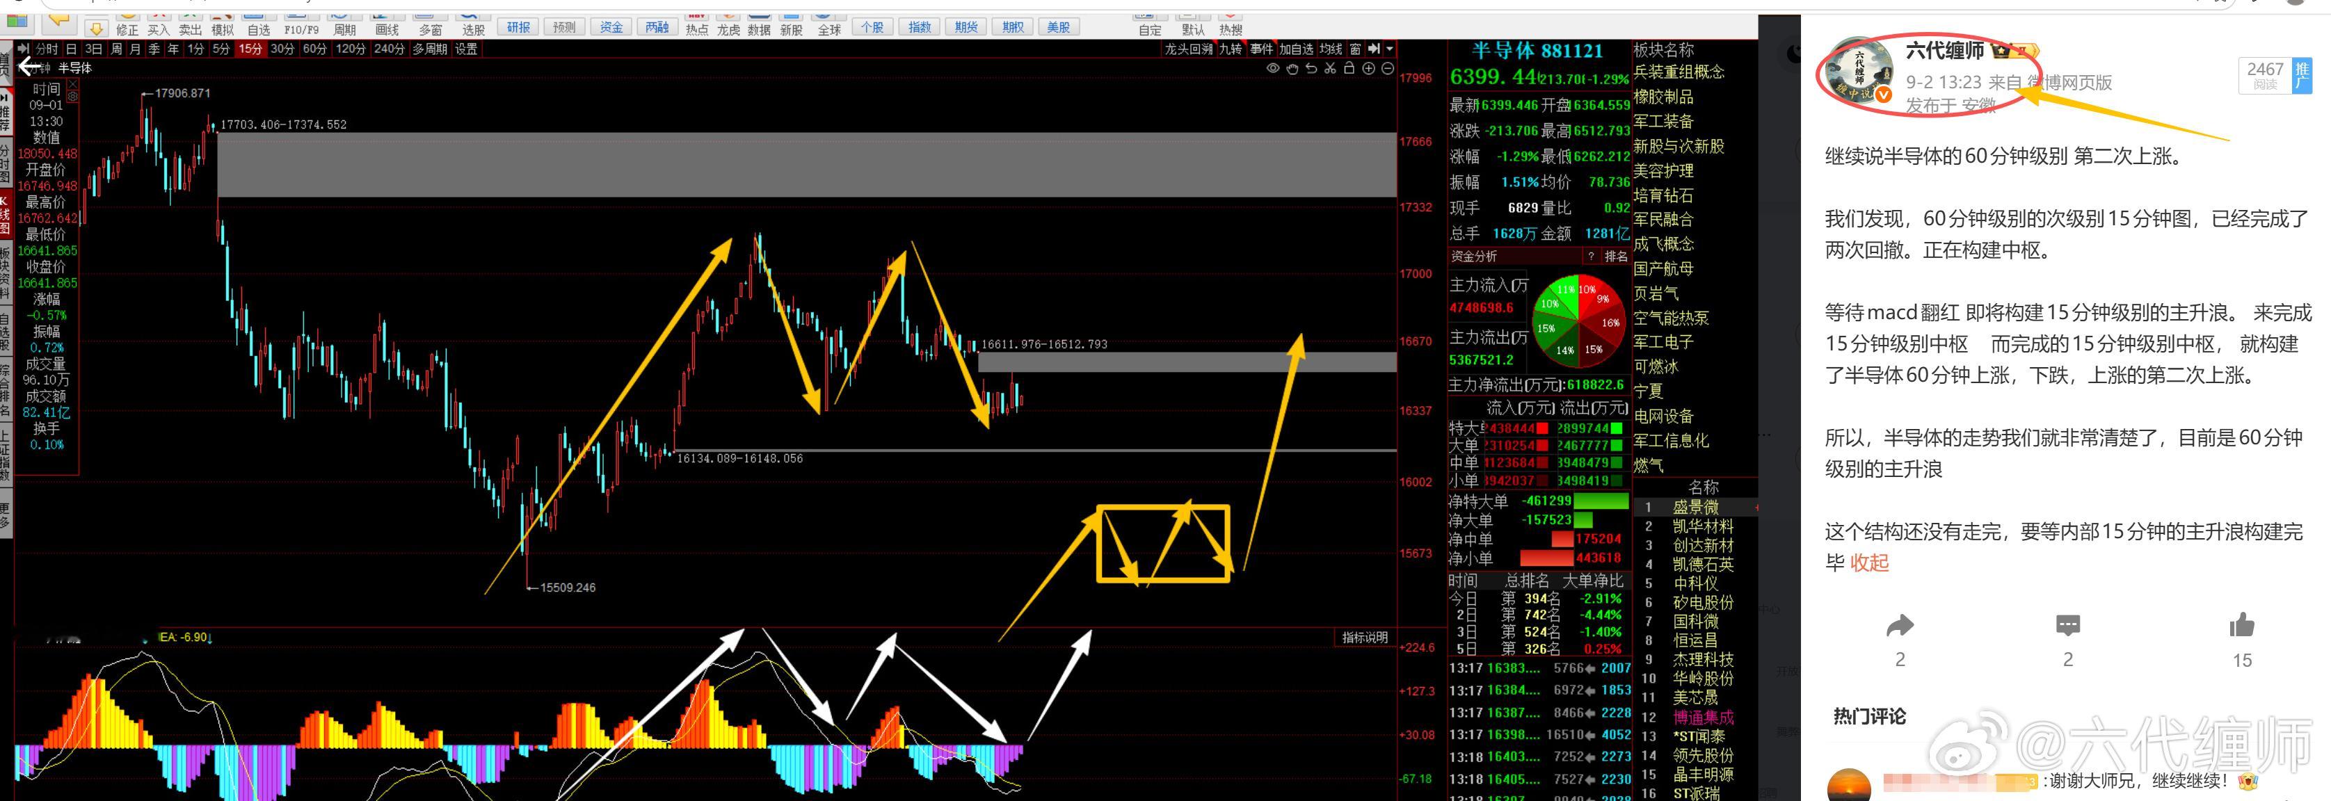Image resolution: width=2331 pixels, height=801 pixels.
Task: Toggle the chart lock icon
Action: click(x=1349, y=69)
